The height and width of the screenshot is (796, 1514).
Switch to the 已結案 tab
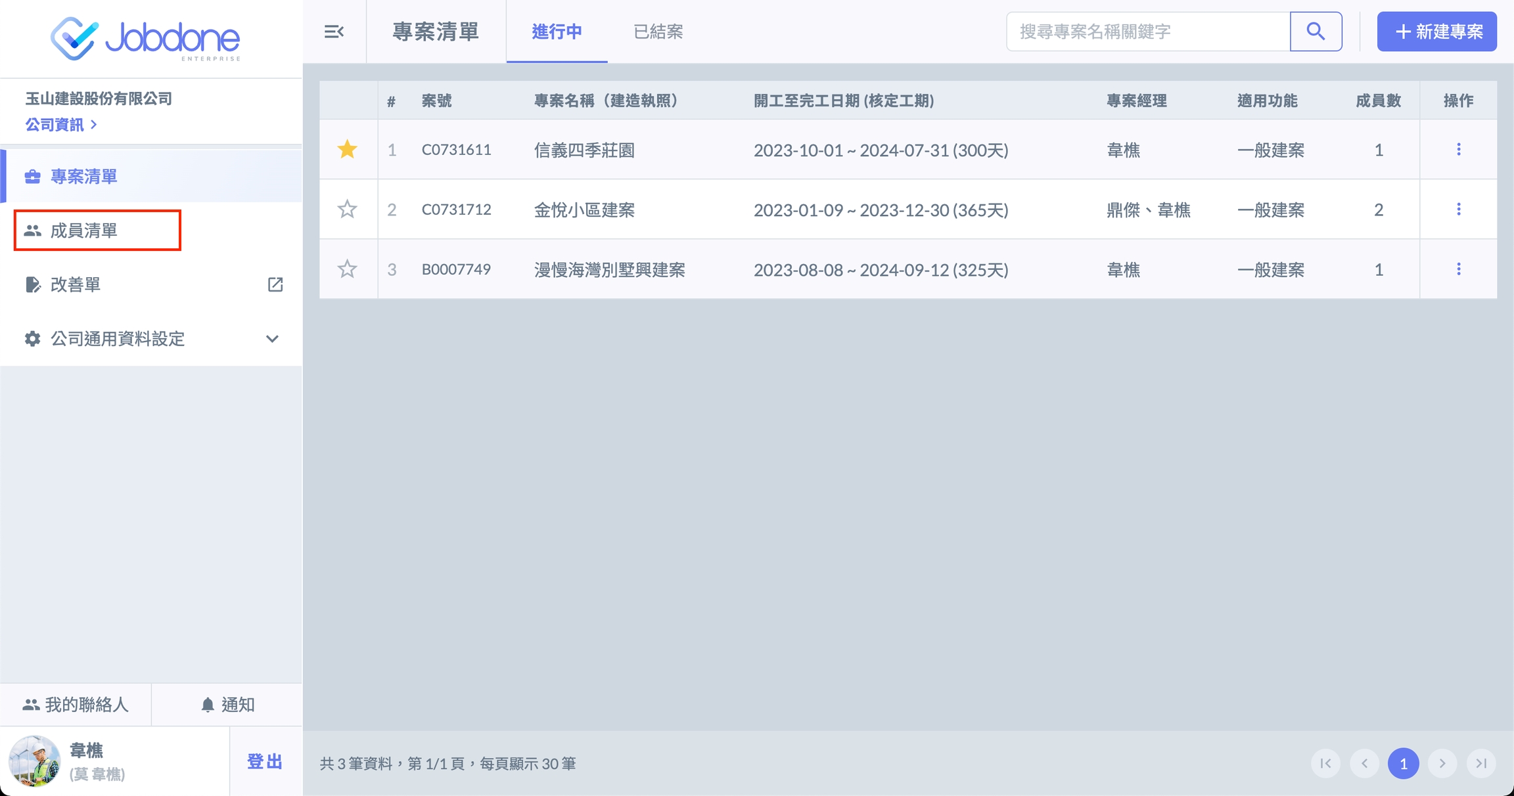658,32
